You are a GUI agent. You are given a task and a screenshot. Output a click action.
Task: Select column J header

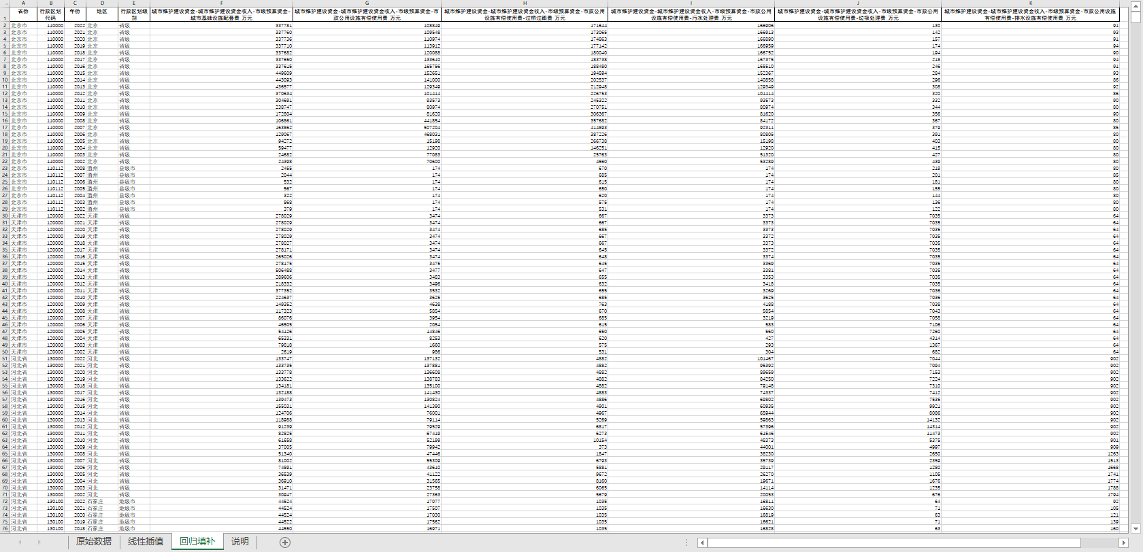[x=858, y=3]
